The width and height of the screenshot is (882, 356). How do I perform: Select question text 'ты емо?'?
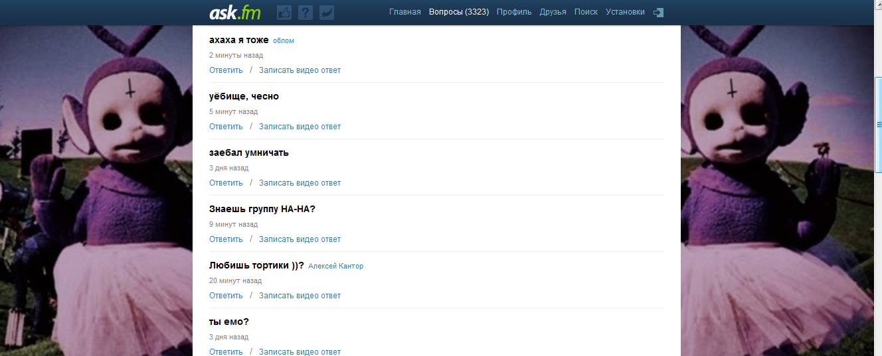click(229, 322)
